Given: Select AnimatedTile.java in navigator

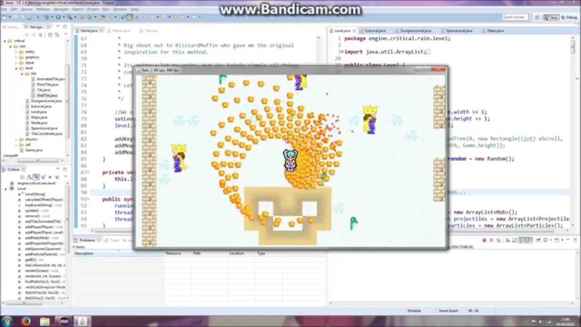Looking at the screenshot, I should (48, 79).
